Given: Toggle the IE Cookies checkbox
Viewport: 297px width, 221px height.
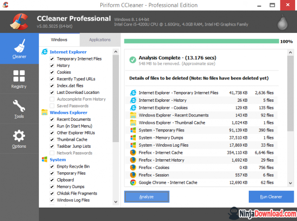Looking at the screenshot, I should pos(52,72).
